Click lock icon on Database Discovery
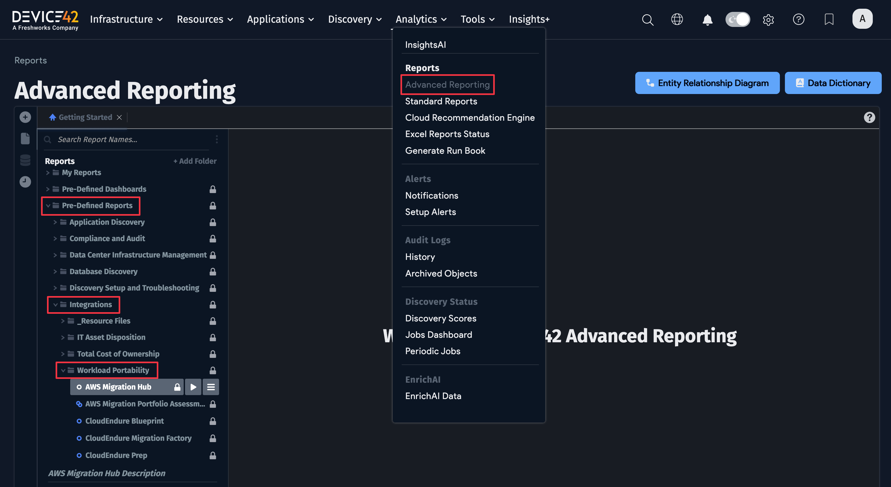 pos(213,272)
